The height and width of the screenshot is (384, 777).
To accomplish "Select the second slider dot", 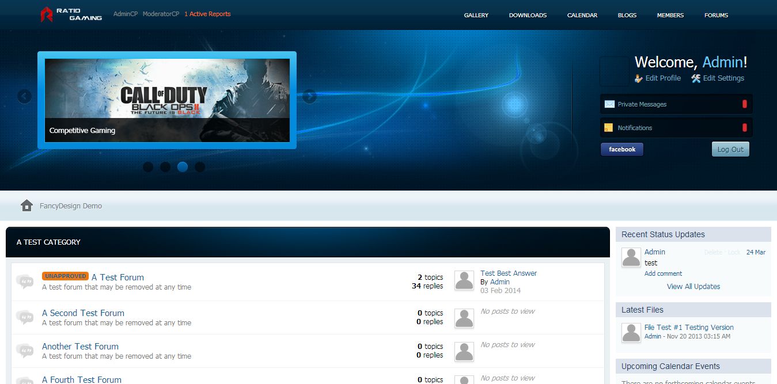I will (165, 167).
